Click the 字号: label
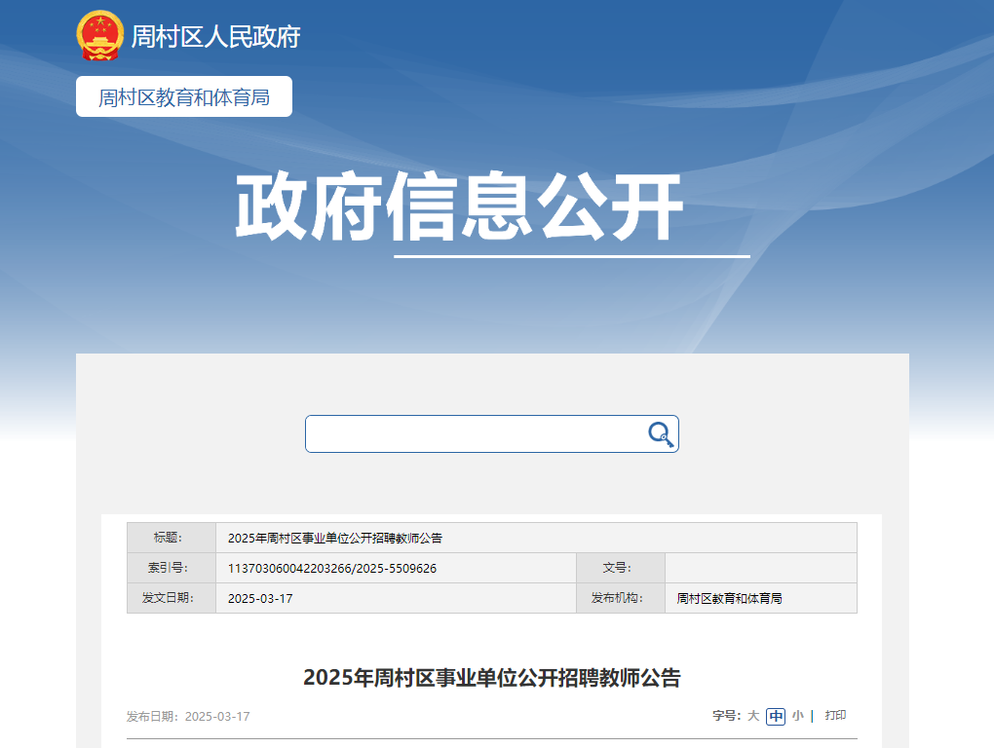Screen dimensions: 994x748 pyautogui.click(x=726, y=716)
